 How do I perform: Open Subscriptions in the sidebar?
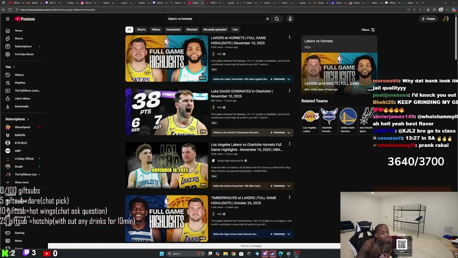pyautogui.click(x=23, y=46)
